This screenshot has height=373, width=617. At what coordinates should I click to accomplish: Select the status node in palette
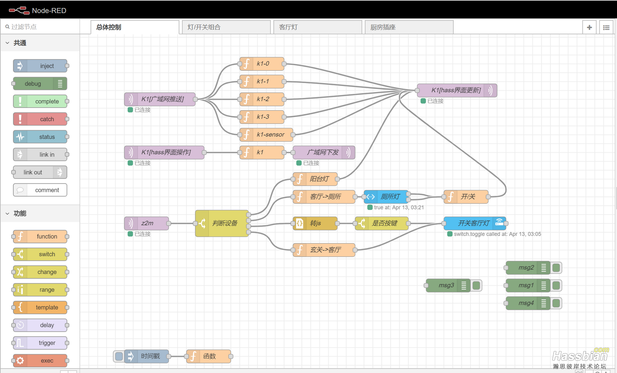[40, 137]
